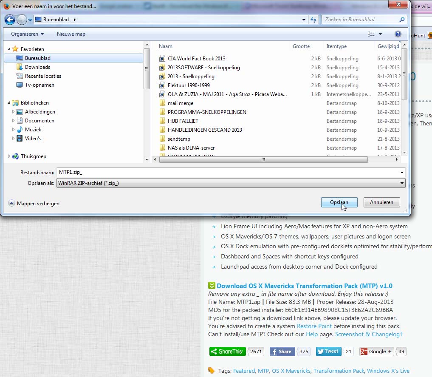This screenshot has height=377, width=432.
Task: Click Download OS X Mavericks Transformation Pack link
Action: pos(305,286)
